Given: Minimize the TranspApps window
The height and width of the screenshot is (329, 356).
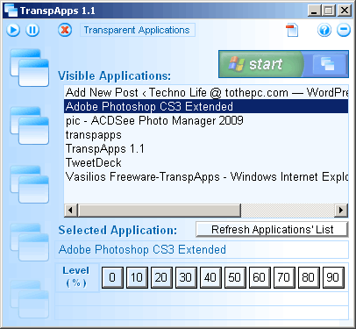Looking at the screenshot, I should click(315, 11).
